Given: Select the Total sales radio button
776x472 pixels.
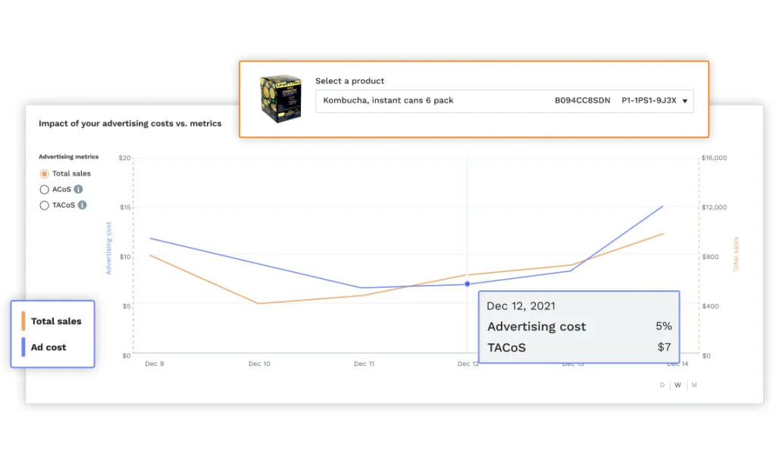Looking at the screenshot, I should tap(44, 173).
